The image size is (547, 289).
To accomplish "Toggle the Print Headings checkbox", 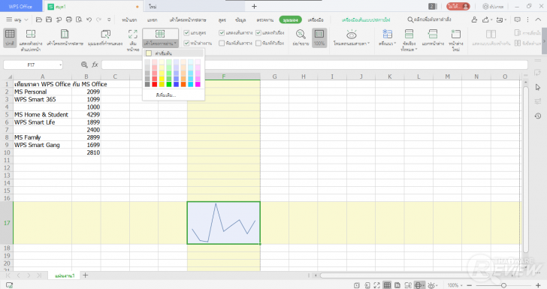I will [258, 44].
